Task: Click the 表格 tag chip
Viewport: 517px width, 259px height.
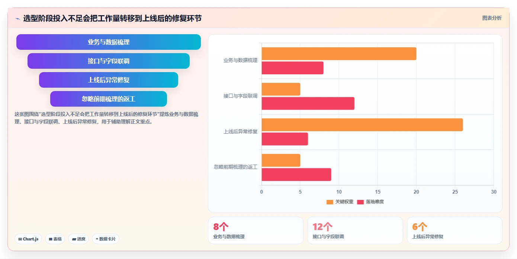Action: [55, 239]
